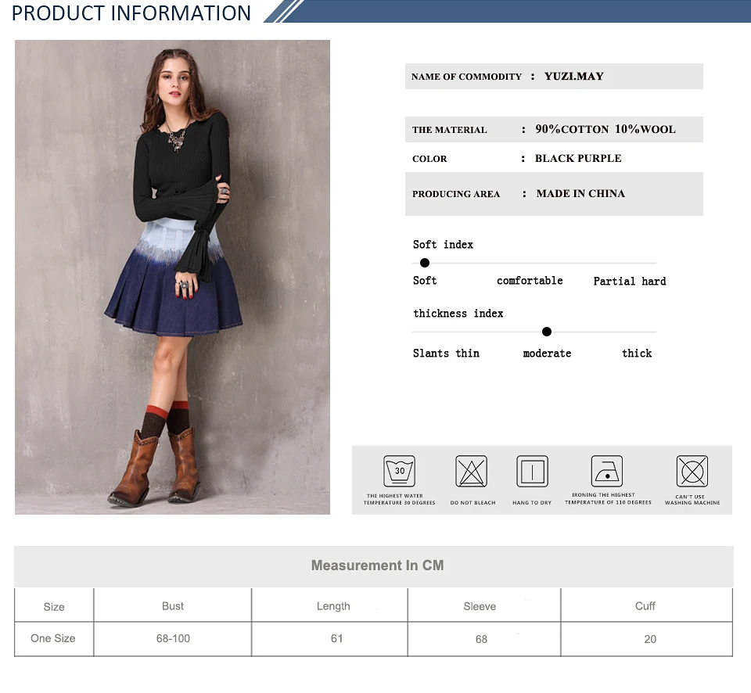
Task: Click the Partial hard scale label
Action: (630, 281)
